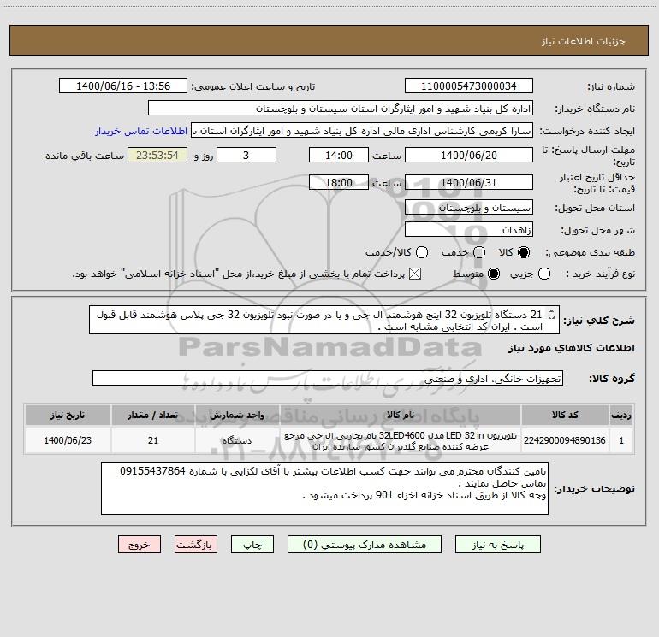The image size is (659, 637).
Task: Click the کد کالا column header
Action: pos(565,415)
